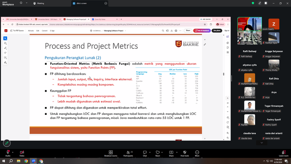Screen dimensions: 291x164
Task: Open the Universitas Bakrie Gmail browser tab
Action: tap(19, 19)
